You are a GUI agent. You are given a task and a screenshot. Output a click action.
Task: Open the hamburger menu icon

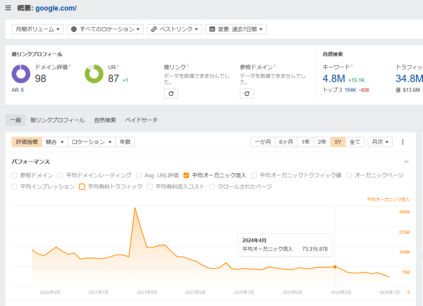8,8
